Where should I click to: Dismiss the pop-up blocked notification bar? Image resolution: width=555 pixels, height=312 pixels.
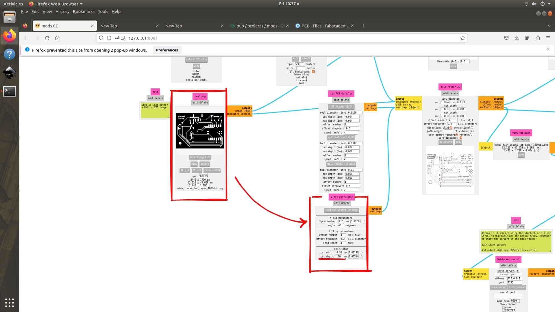[548, 49]
